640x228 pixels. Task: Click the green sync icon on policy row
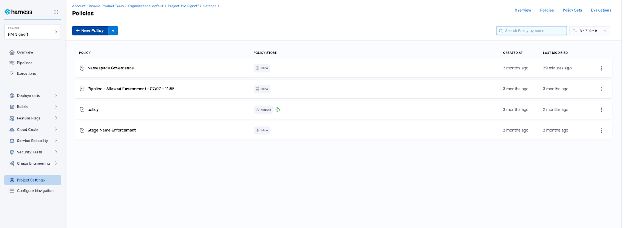tap(278, 110)
